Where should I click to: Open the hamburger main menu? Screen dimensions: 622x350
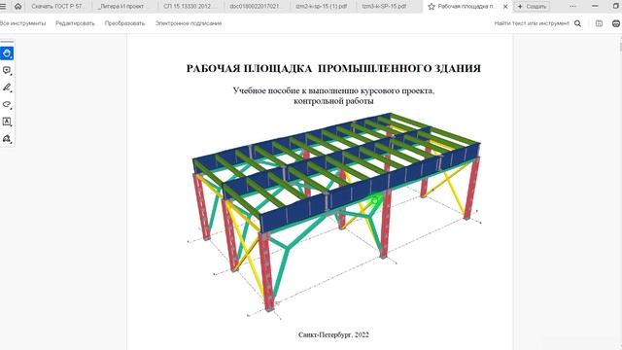3,7
